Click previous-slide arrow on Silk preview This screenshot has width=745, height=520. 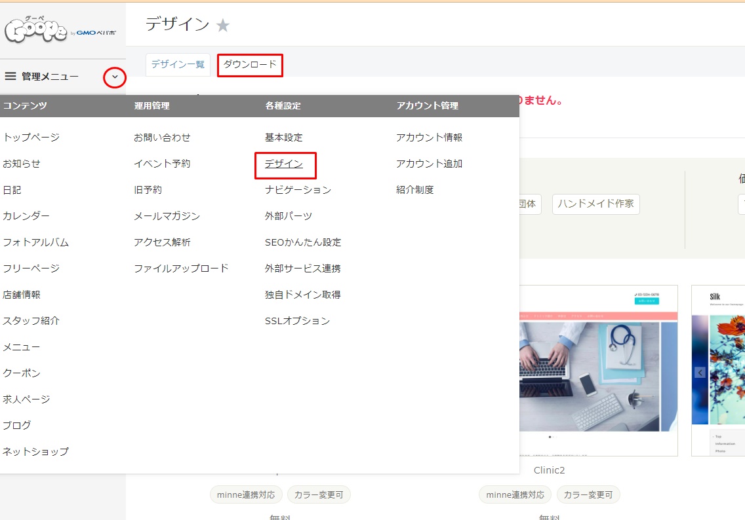click(x=700, y=373)
